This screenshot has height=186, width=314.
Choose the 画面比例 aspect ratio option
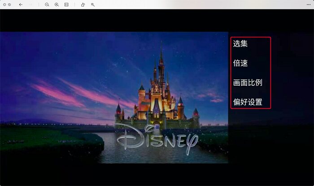(x=248, y=83)
